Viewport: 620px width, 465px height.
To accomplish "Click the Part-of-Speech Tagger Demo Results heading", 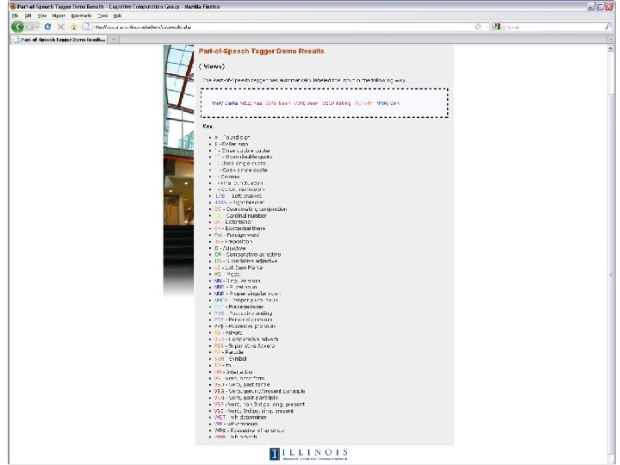I will point(262,51).
